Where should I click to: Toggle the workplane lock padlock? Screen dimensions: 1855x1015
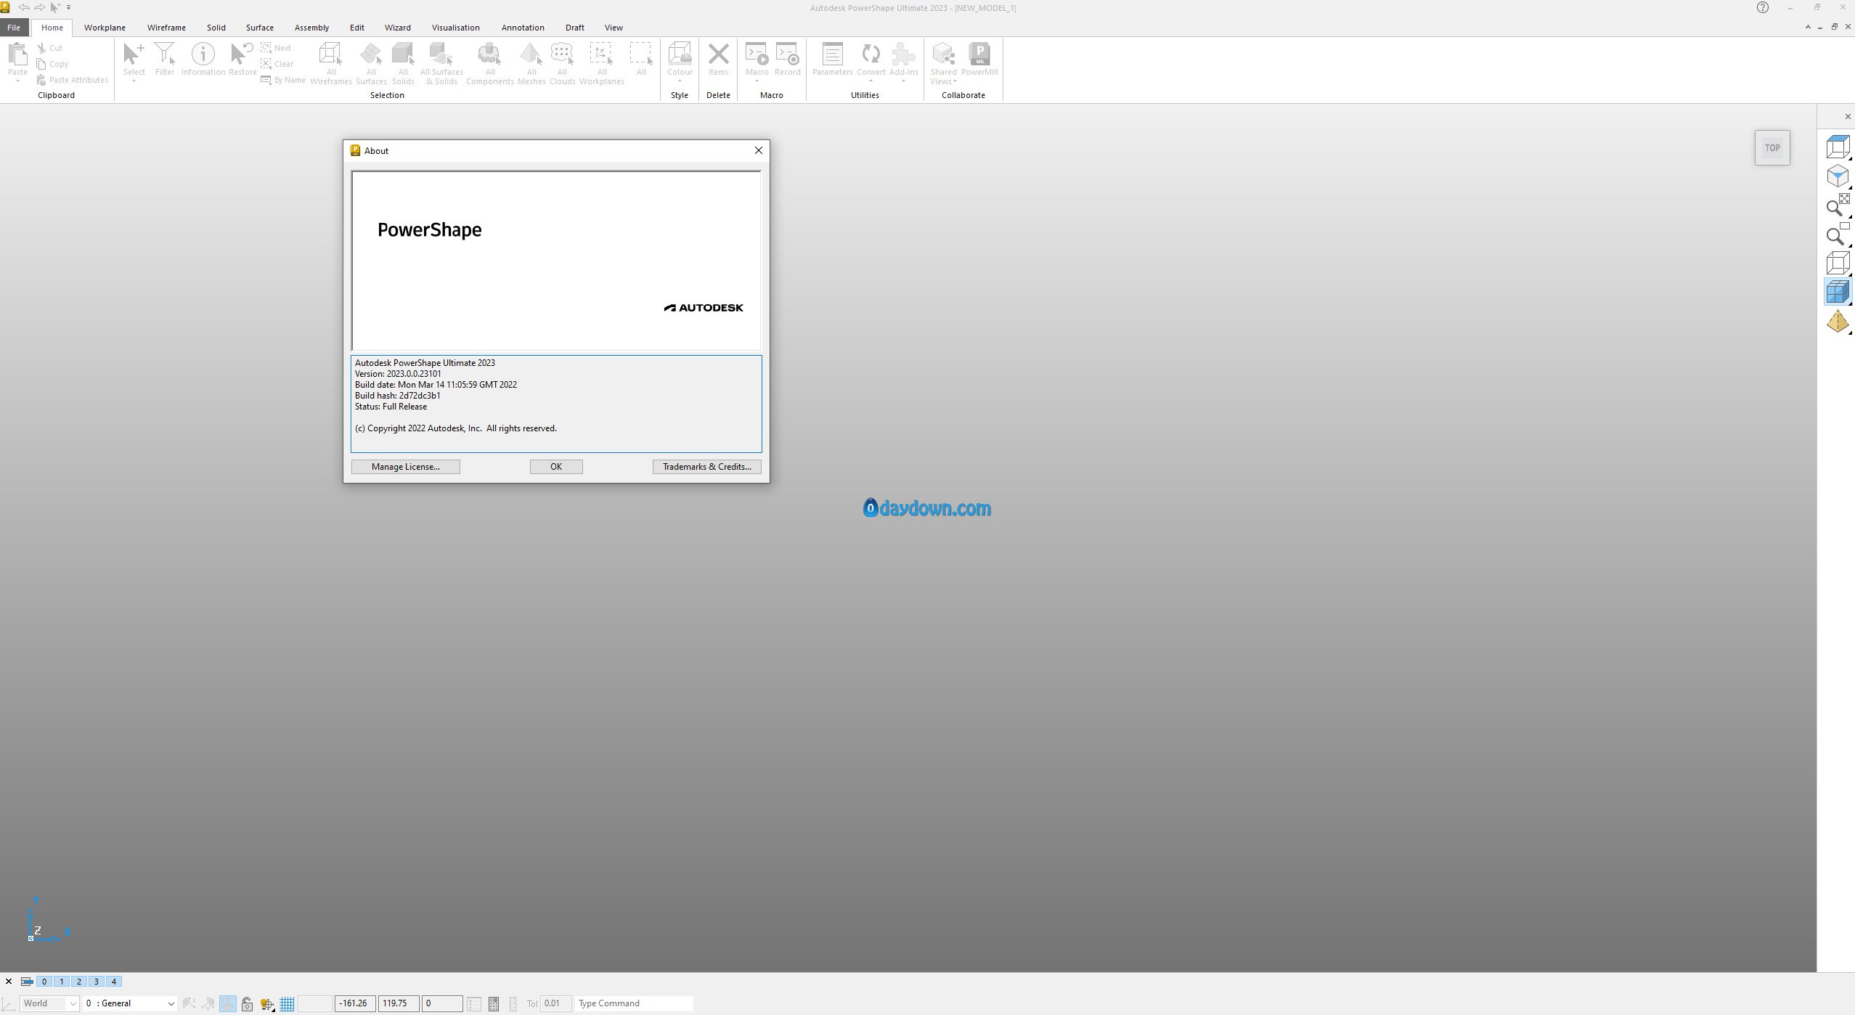click(x=247, y=1003)
